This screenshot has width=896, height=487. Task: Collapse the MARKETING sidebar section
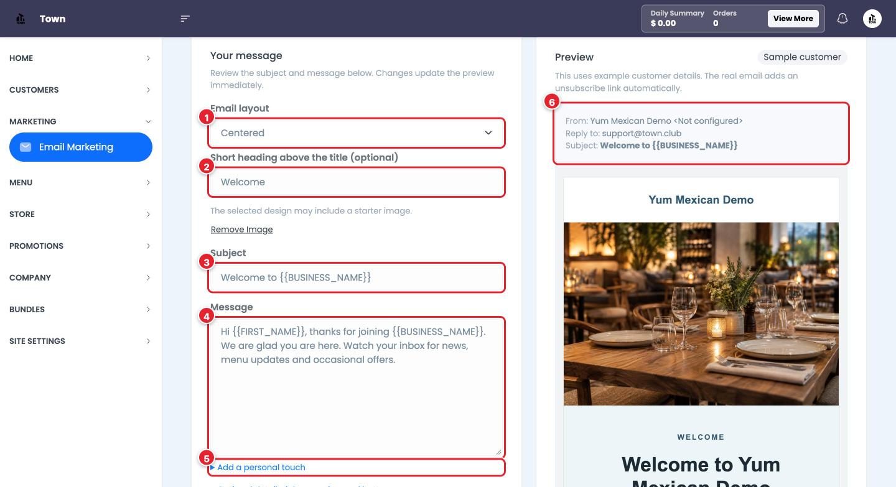point(81,121)
